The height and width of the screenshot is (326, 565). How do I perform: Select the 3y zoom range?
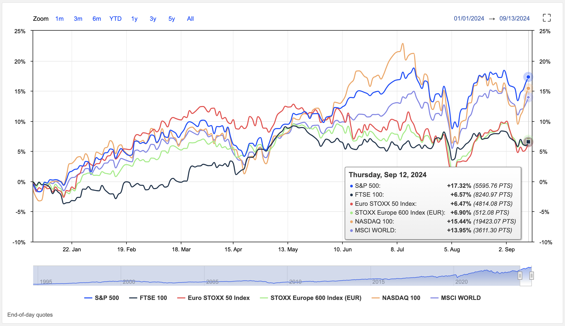click(153, 19)
